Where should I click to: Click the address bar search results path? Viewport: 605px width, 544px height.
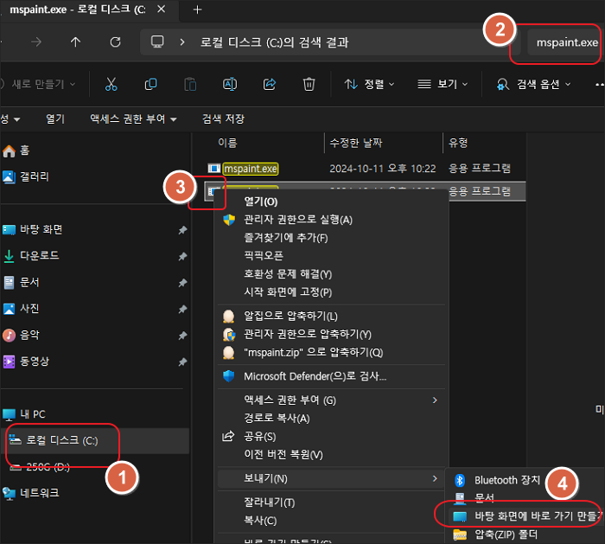[x=274, y=42]
